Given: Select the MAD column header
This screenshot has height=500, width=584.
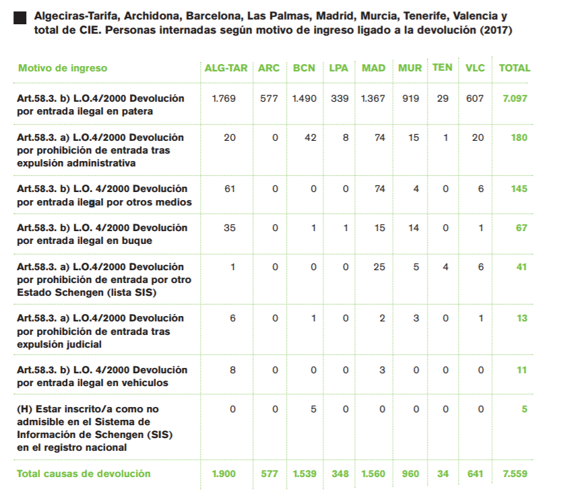Looking at the screenshot, I should 374,68.
